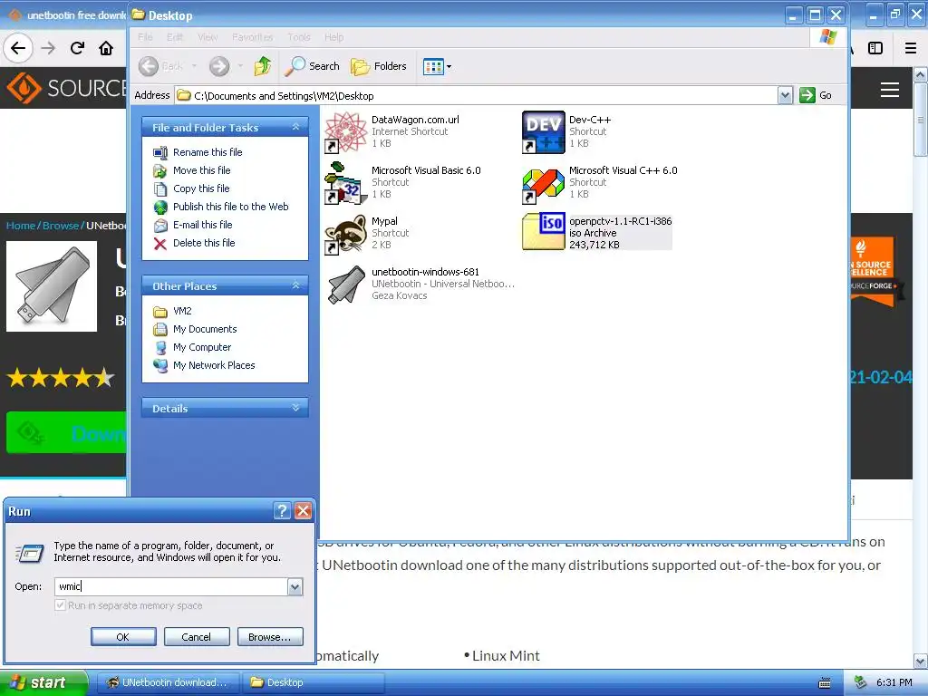Open SourceForge site hamburger menu
This screenshot has height=696, width=928.
coord(890,90)
